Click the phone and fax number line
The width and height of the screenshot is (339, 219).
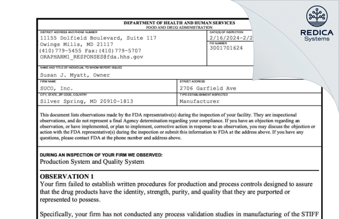(90, 51)
